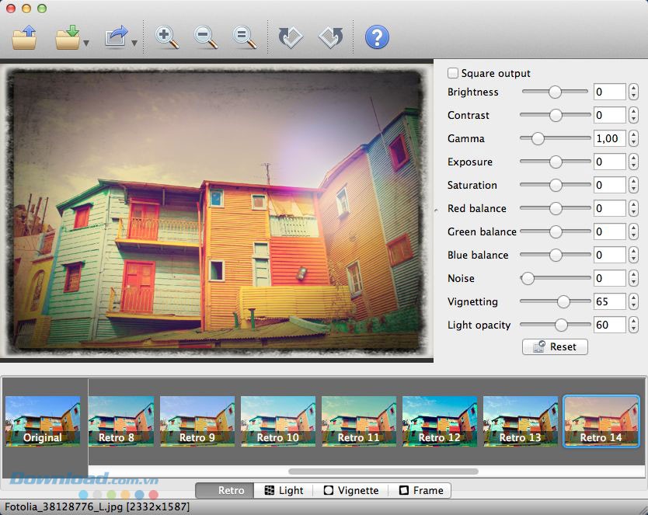Viewport: 648px width, 515px height.
Task: Click the open image folder icon
Action: tap(25, 37)
